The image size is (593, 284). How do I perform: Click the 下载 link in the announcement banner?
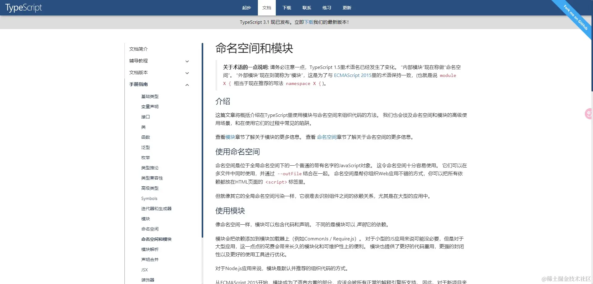[x=309, y=22]
